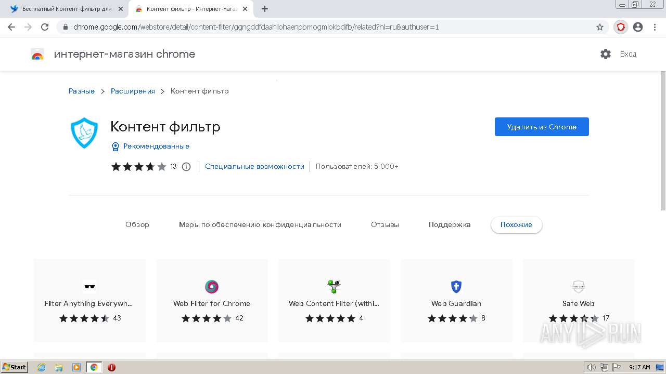Image resolution: width=666 pixels, height=374 pixels.
Task: Go back using the browser back arrow
Action: [11, 27]
